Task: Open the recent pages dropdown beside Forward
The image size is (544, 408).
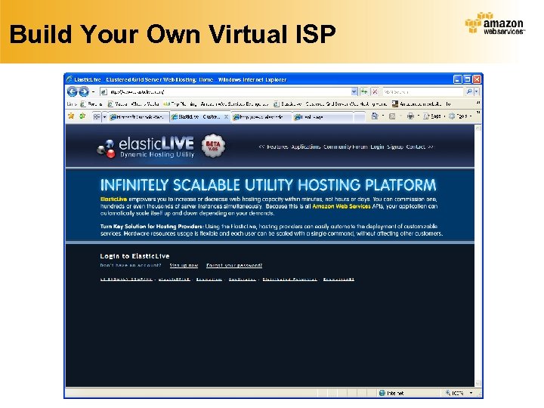Action: [94, 91]
